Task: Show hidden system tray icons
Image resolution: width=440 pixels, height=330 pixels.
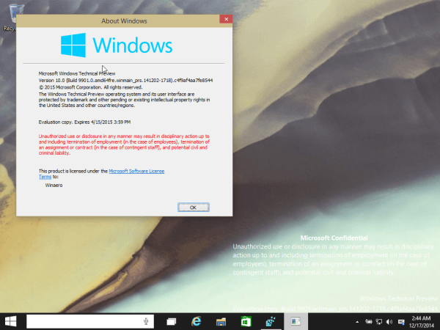Action: pyautogui.click(x=357, y=322)
